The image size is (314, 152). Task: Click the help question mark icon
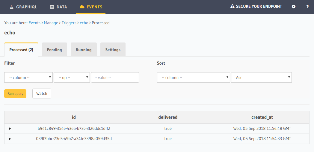click(x=307, y=7)
